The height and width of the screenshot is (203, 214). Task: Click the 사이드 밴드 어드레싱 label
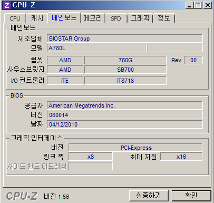[37, 166]
